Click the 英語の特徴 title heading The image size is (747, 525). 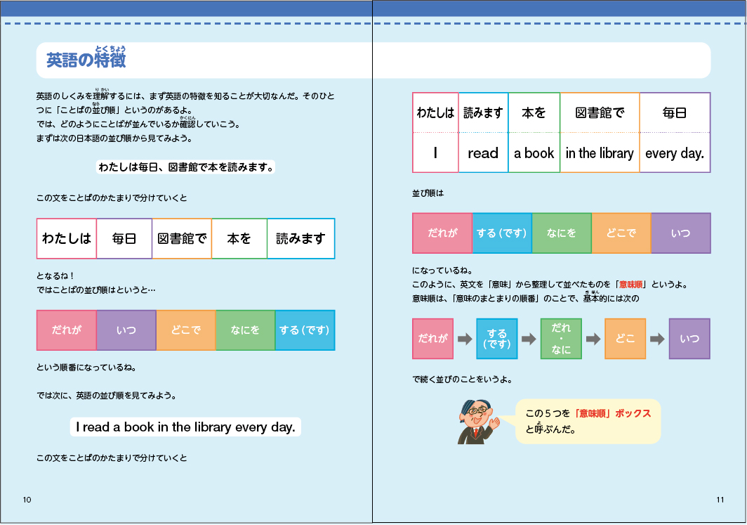pyautogui.click(x=86, y=59)
